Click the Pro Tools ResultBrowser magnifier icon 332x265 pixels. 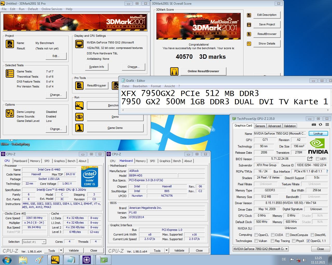[79, 85]
